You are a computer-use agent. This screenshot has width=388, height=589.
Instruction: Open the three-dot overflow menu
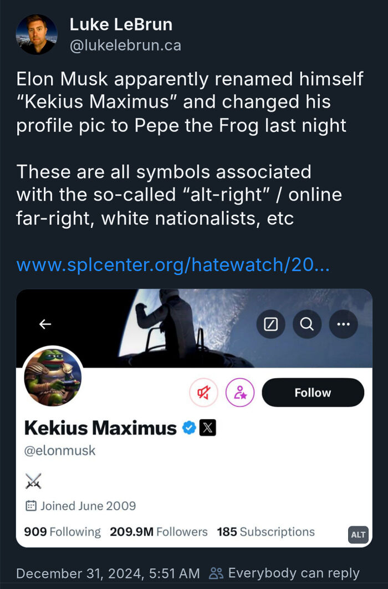(344, 324)
